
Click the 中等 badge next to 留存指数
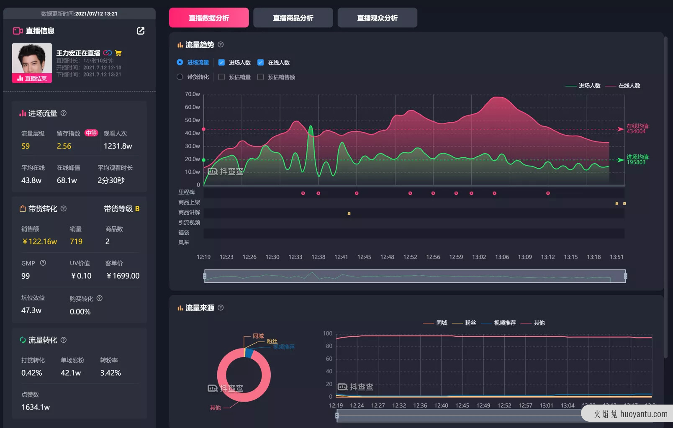[x=91, y=133]
